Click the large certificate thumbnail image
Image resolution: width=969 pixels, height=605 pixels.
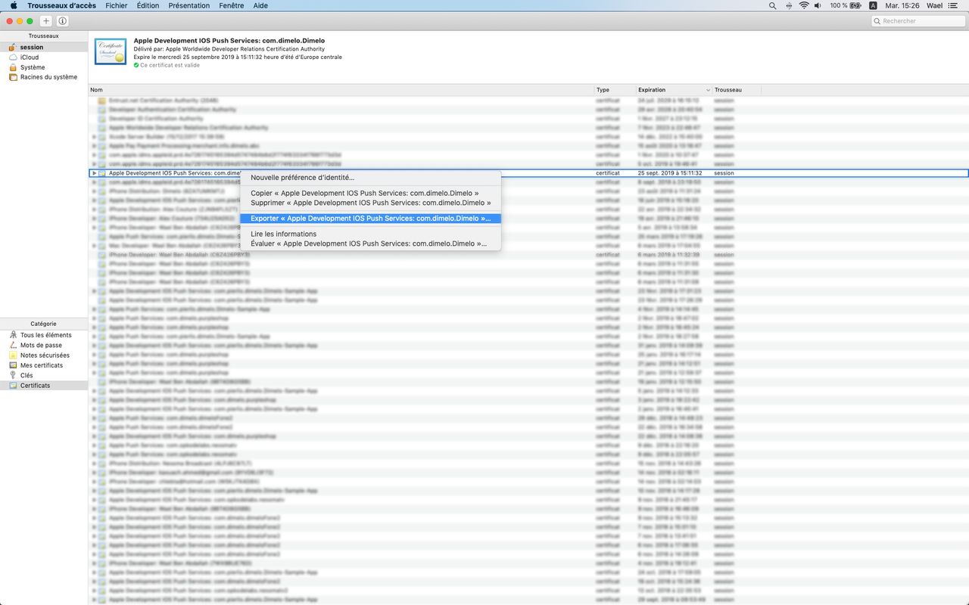point(111,52)
